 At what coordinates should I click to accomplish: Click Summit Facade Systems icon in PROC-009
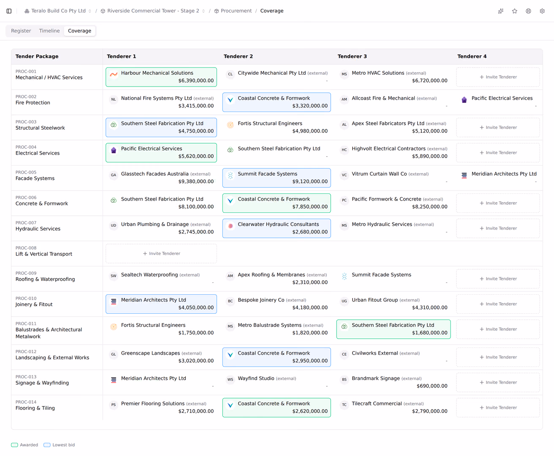(x=344, y=276)
